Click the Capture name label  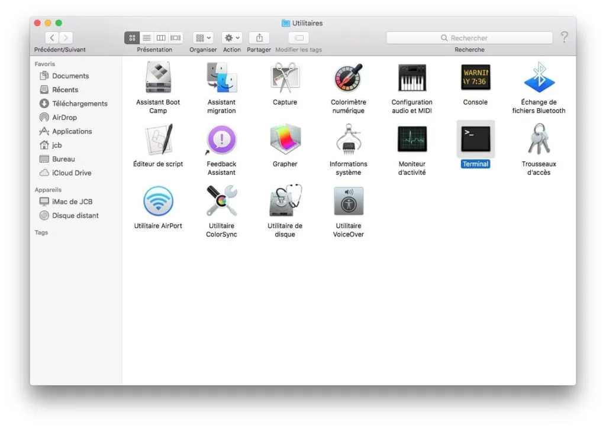285,102
